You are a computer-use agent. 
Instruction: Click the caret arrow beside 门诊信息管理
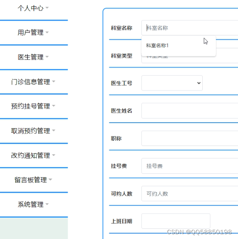pyautogui.click(x=54, y=81)
